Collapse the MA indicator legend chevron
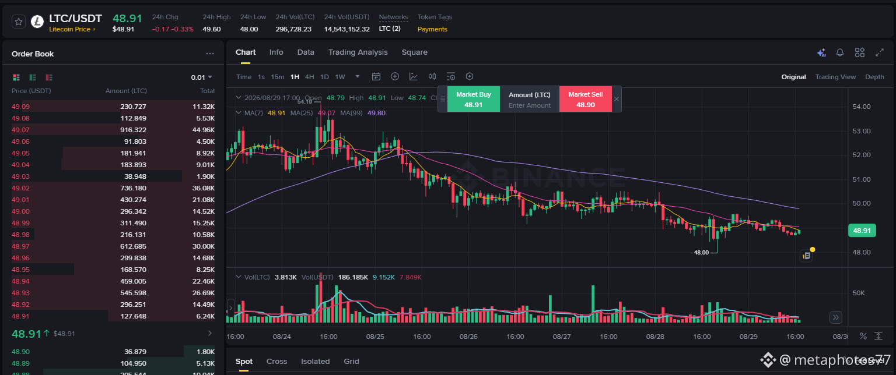 (x=237, y=113)
